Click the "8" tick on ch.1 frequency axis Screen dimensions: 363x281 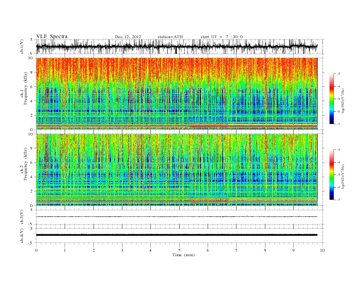click(32, 73)
